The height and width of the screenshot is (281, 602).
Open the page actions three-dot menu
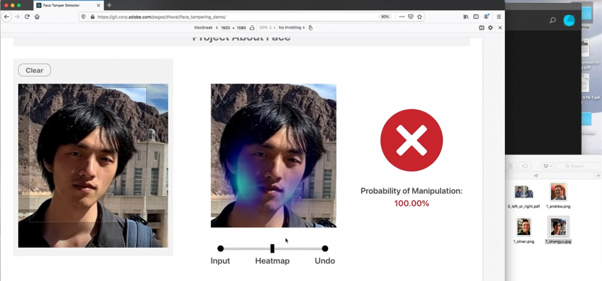[402, 17]
